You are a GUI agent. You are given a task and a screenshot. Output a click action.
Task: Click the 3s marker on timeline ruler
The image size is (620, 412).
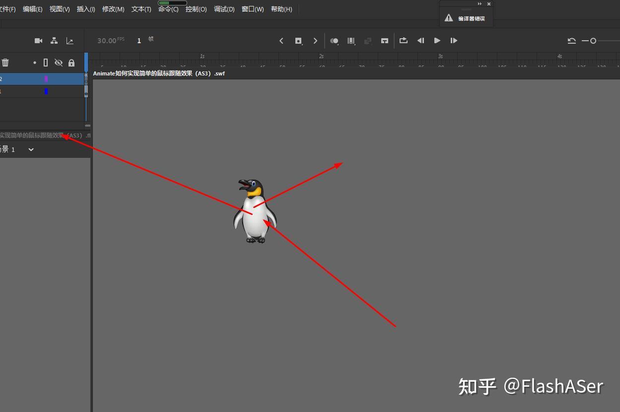coord(440,56)
